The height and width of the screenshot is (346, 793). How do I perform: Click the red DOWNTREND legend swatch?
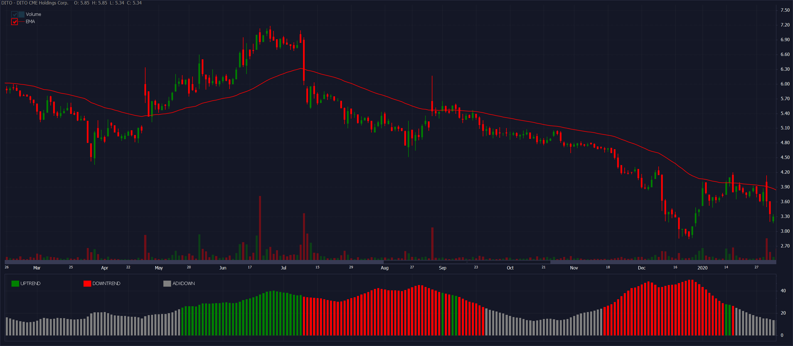tap(87, 283)
